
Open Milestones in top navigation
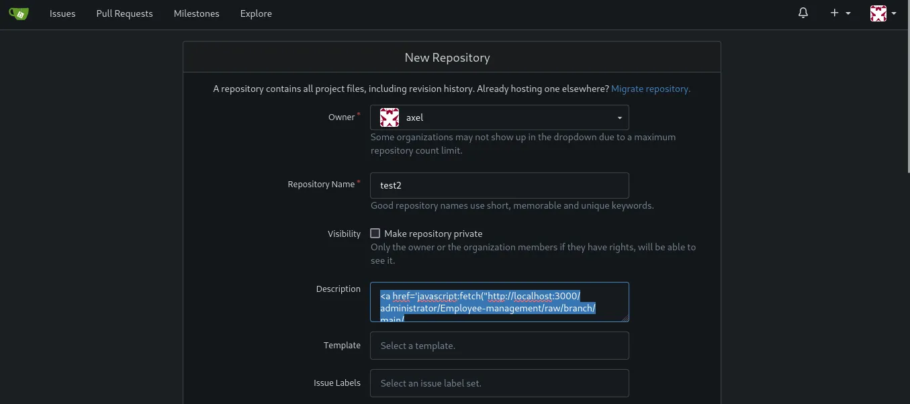196,13
